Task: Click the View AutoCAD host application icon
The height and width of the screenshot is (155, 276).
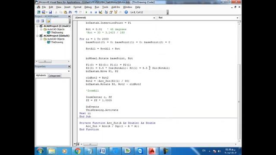Action: tap(39, 12)
